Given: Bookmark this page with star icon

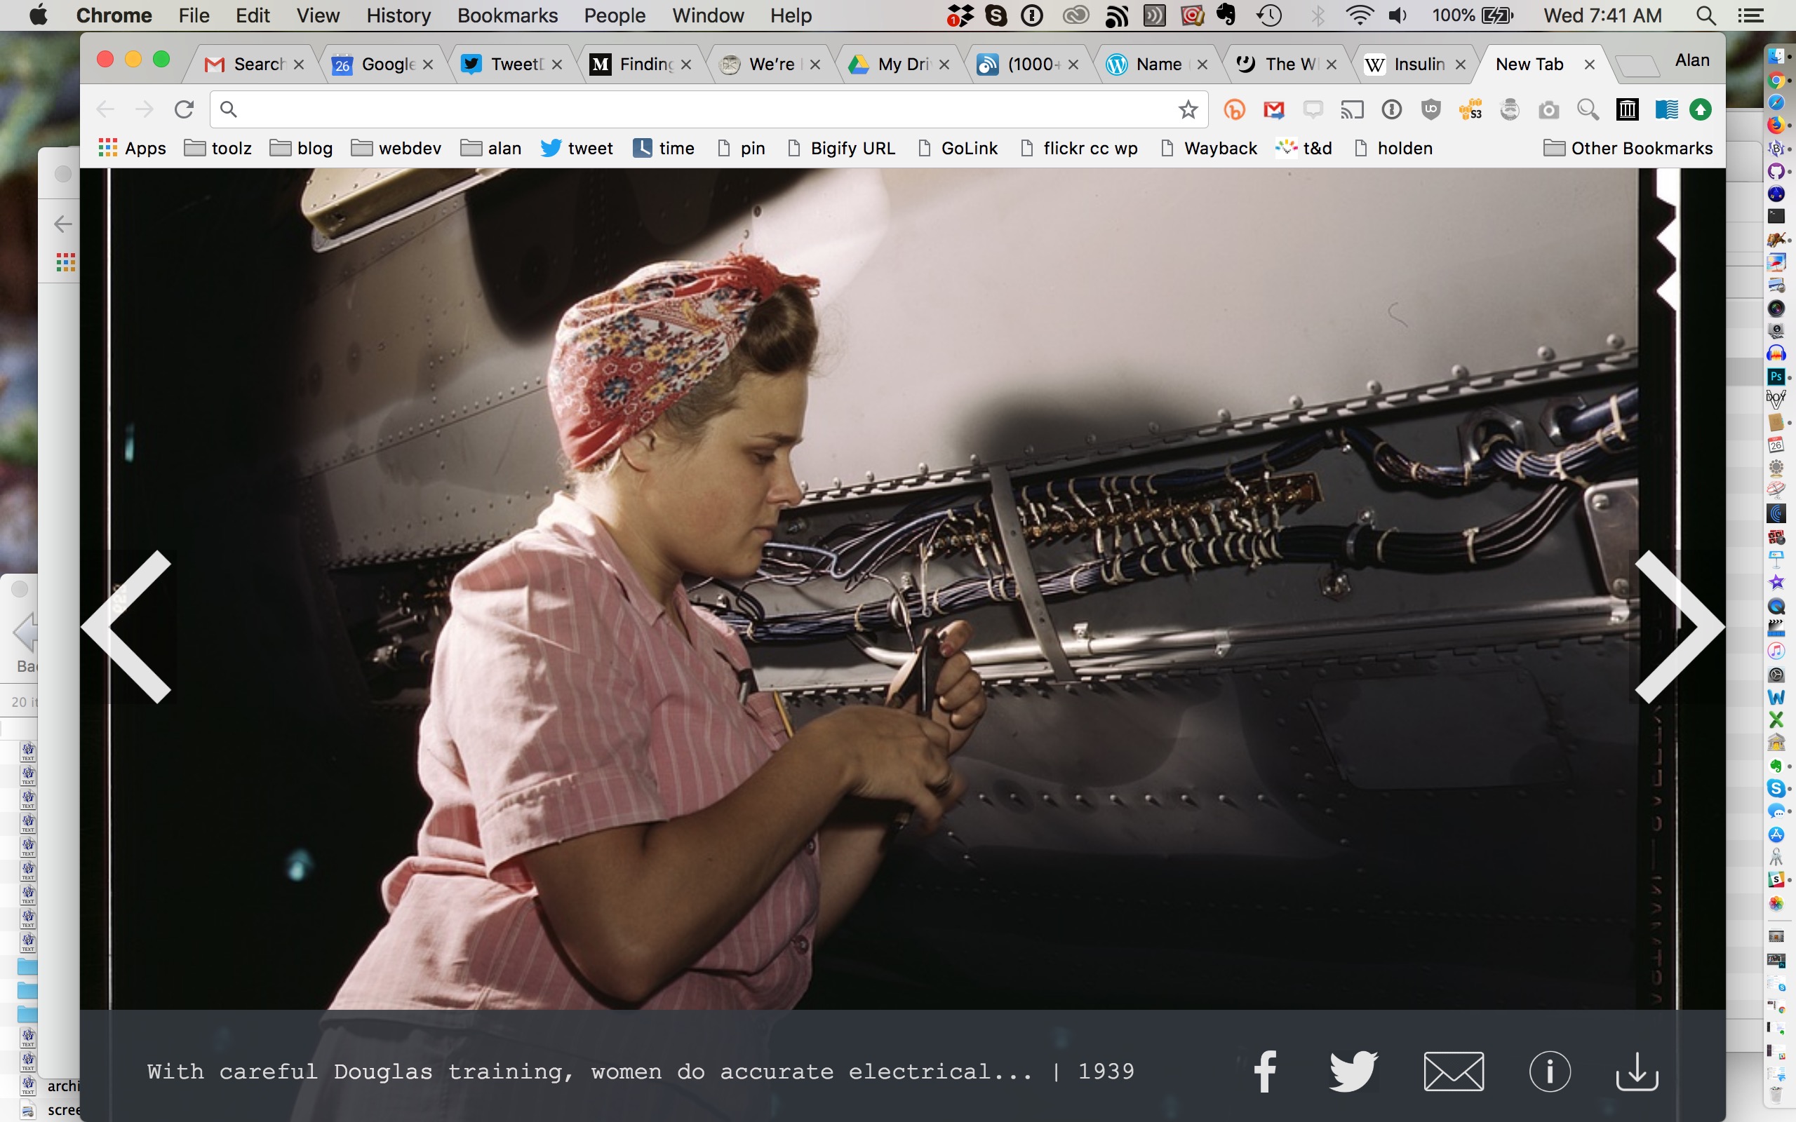Looking at the screenshot, I should click(1188, 110).
